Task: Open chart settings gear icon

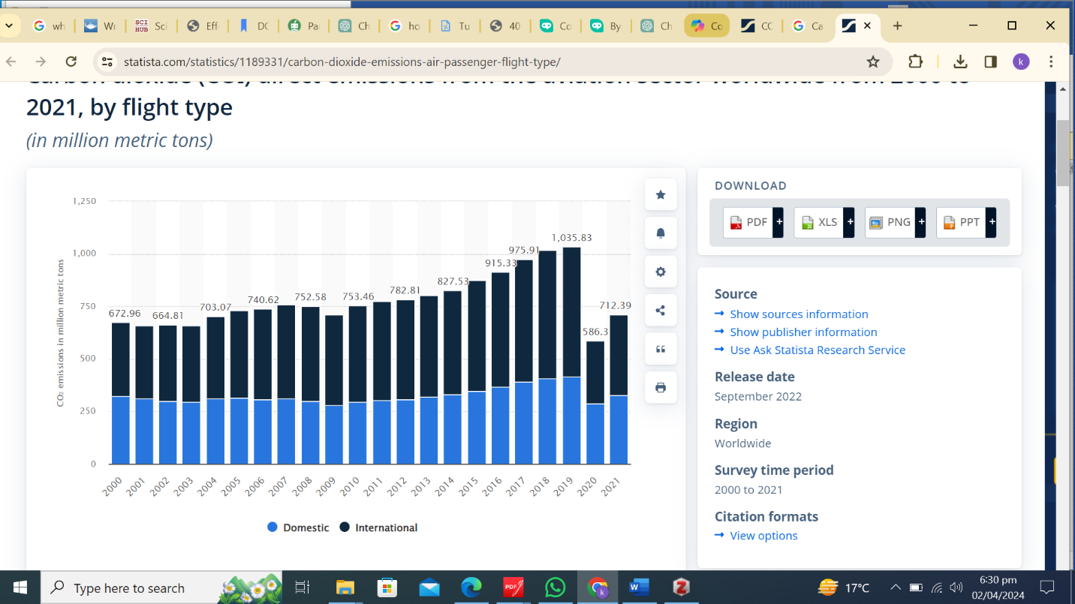Action: coord(661,272)
